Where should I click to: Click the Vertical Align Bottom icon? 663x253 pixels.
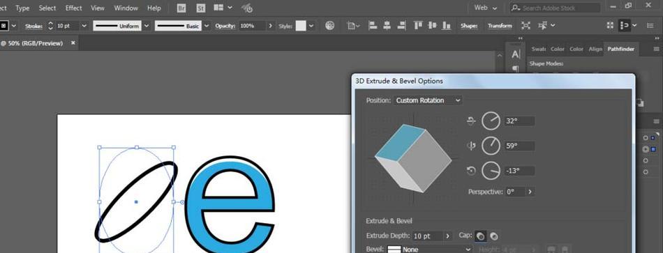point(446,26)
